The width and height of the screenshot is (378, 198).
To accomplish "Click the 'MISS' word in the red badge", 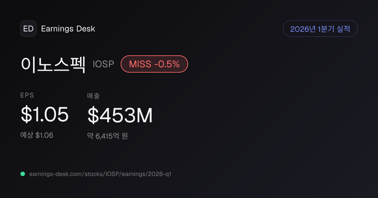I will tap(140, 64).
